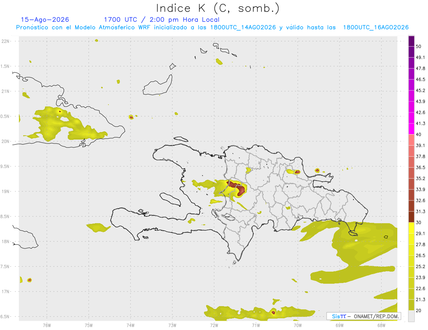The image size is (428, 330).
Task: Click the "32.6" legend value
Action: coord(421,200)
